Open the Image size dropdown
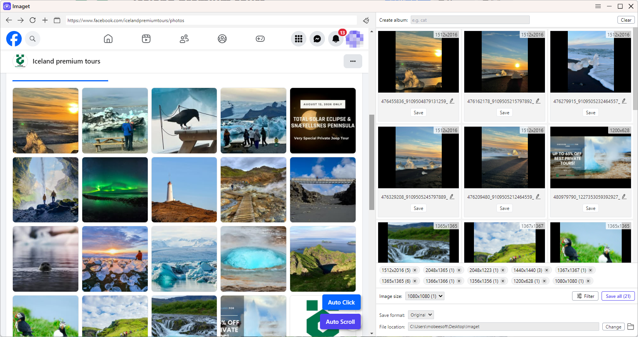Image resolution: width=638 pixels, height=337 pixels. click(425, 296)
